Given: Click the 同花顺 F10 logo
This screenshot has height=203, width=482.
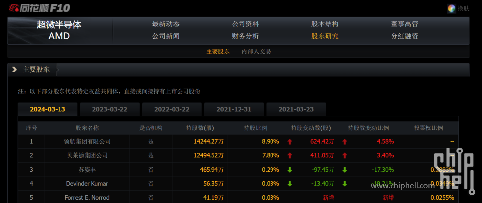Looking at the screenshot, I should (40, 8).
